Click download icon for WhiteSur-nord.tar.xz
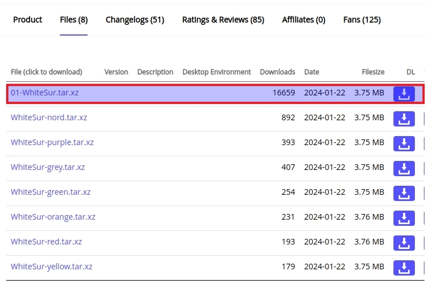Screen dimensions: 429x284 pyautogui.click(x=404, y=119)
